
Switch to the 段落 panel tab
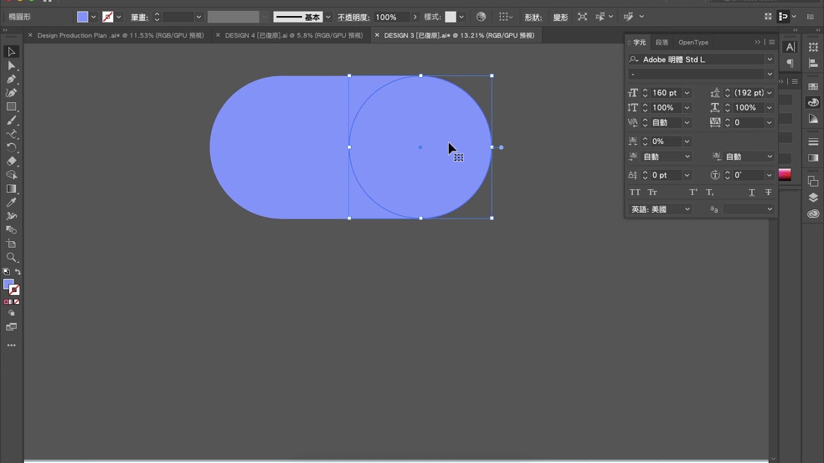tap(662, 42)
